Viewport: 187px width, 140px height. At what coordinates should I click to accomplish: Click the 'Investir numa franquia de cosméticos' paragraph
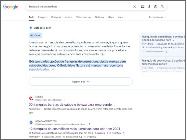click(79, 48)
